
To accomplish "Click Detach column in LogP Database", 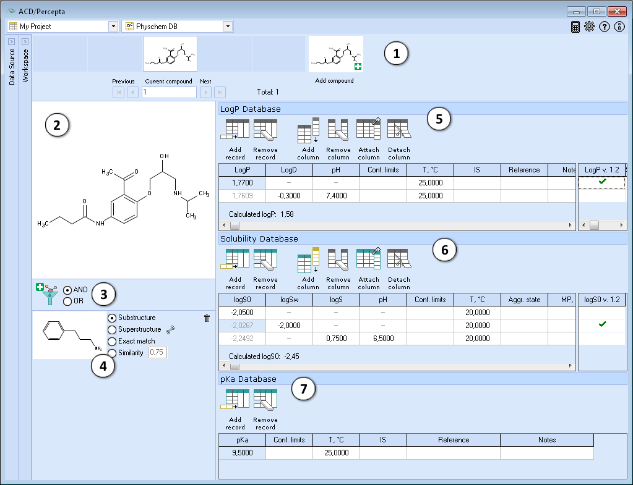I will [x=399, y=140].
